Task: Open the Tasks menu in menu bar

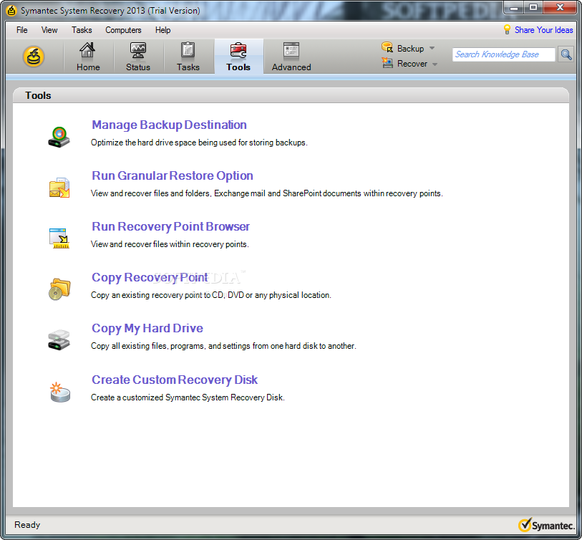Action: [82, 30]
